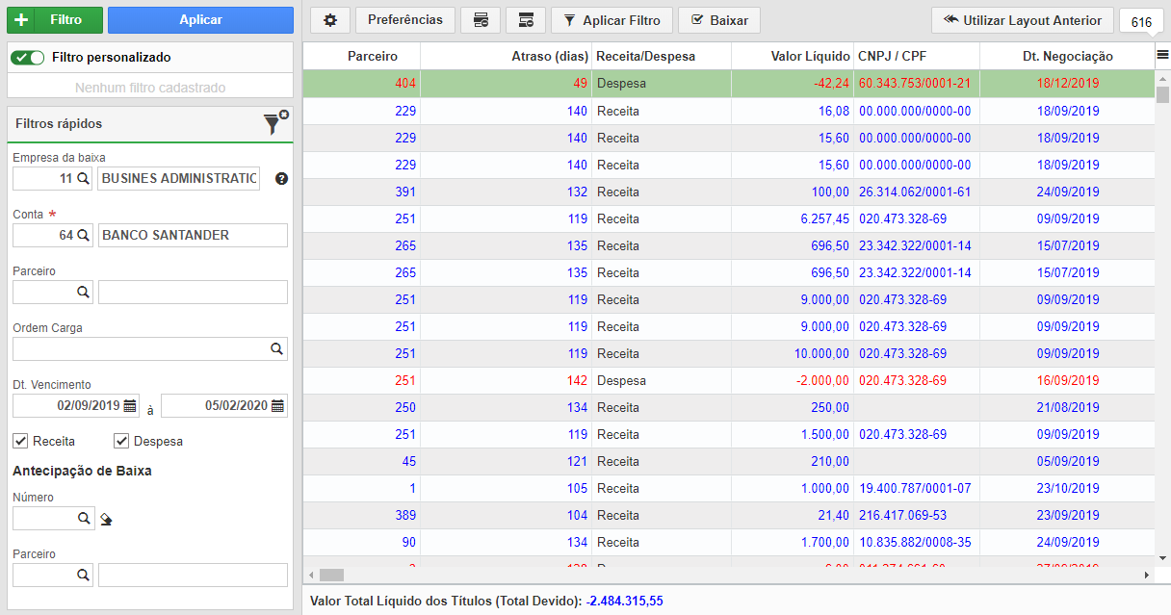This screenshot has width=1171, height=615.
Task: Click the Baixar button
Action: tap(719, 20)
